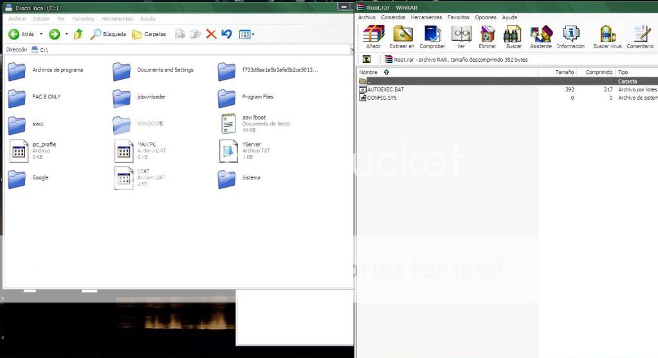Click the red X delete icon in Explorer
Screen dimensions: 658x358
(x=211, y=34)
